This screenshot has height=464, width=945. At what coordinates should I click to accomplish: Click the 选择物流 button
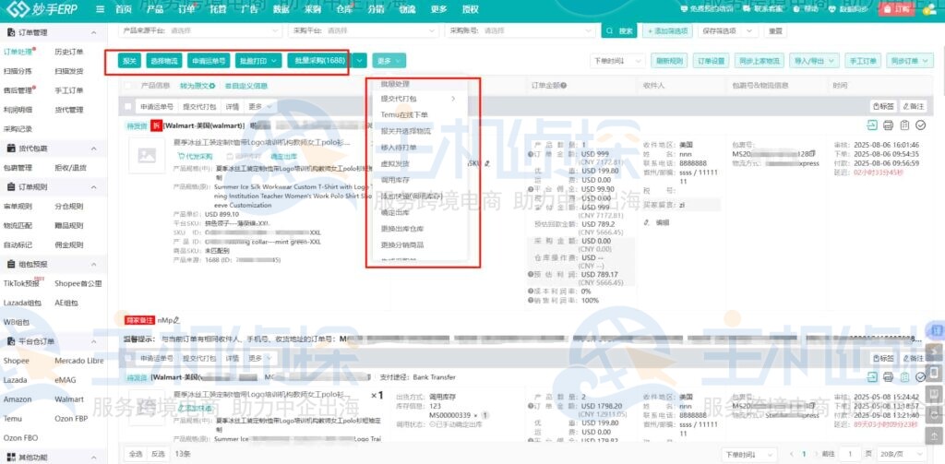coord(164,60)
